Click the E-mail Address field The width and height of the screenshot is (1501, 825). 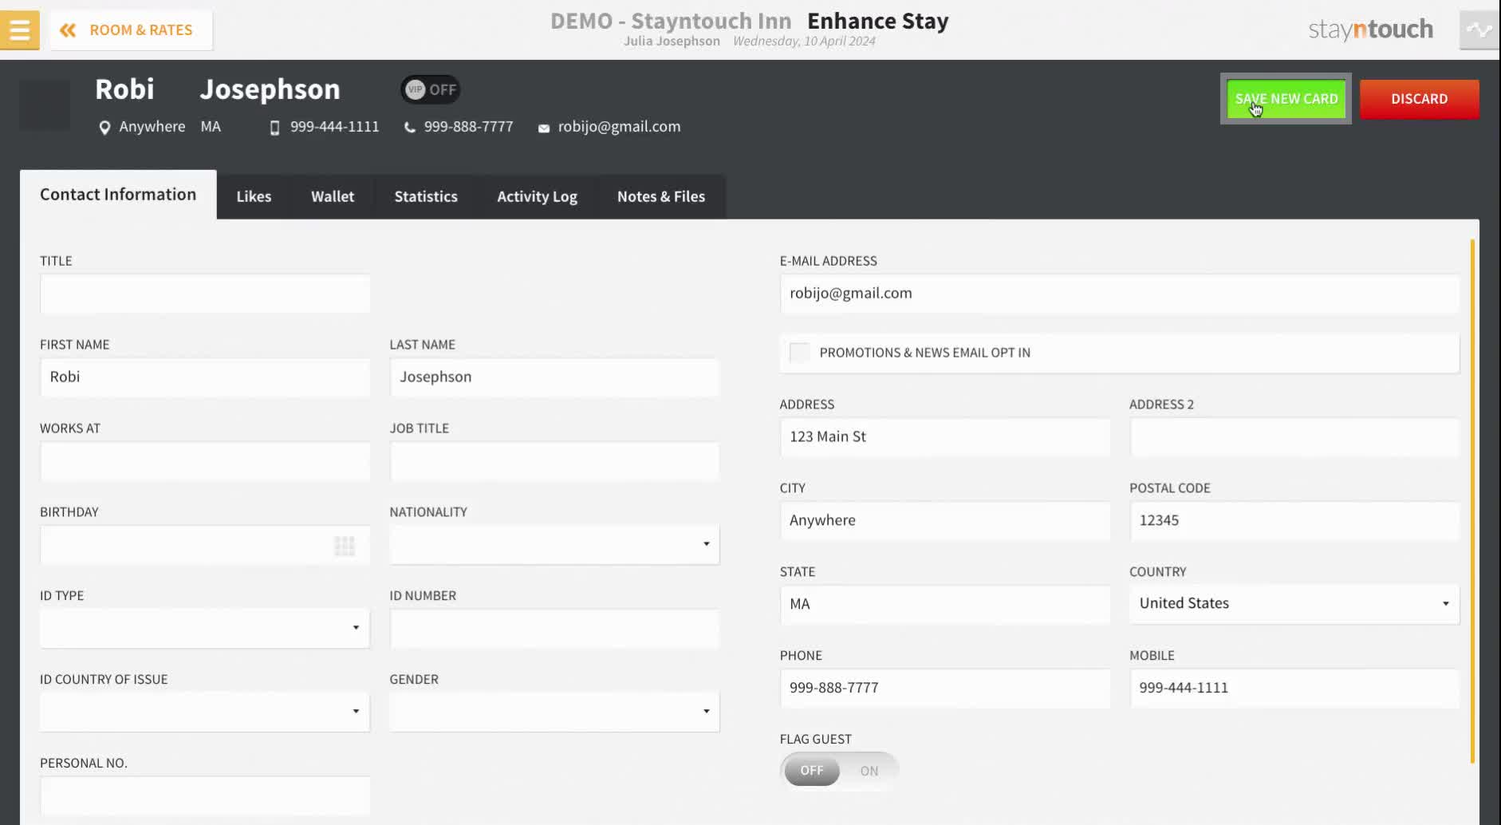1120,294
